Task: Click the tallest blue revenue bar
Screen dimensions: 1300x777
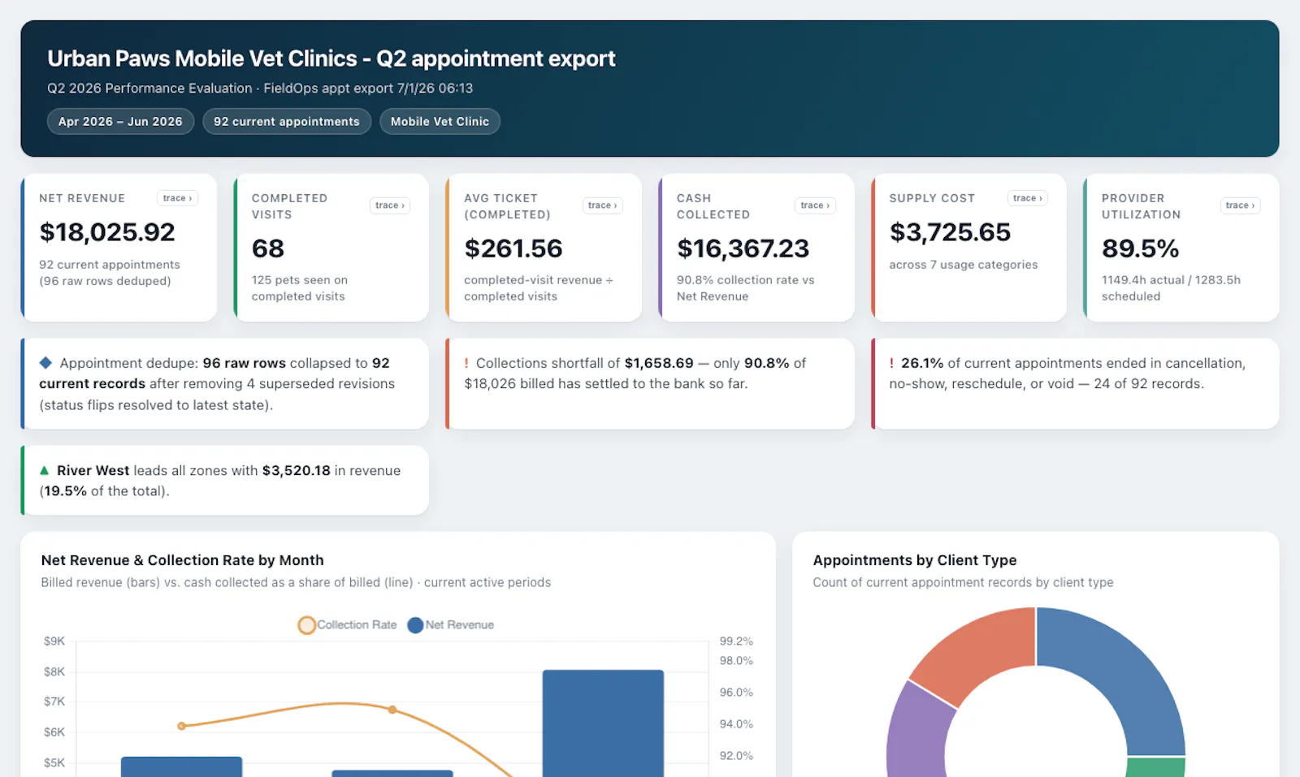Action: click(603, 723)
